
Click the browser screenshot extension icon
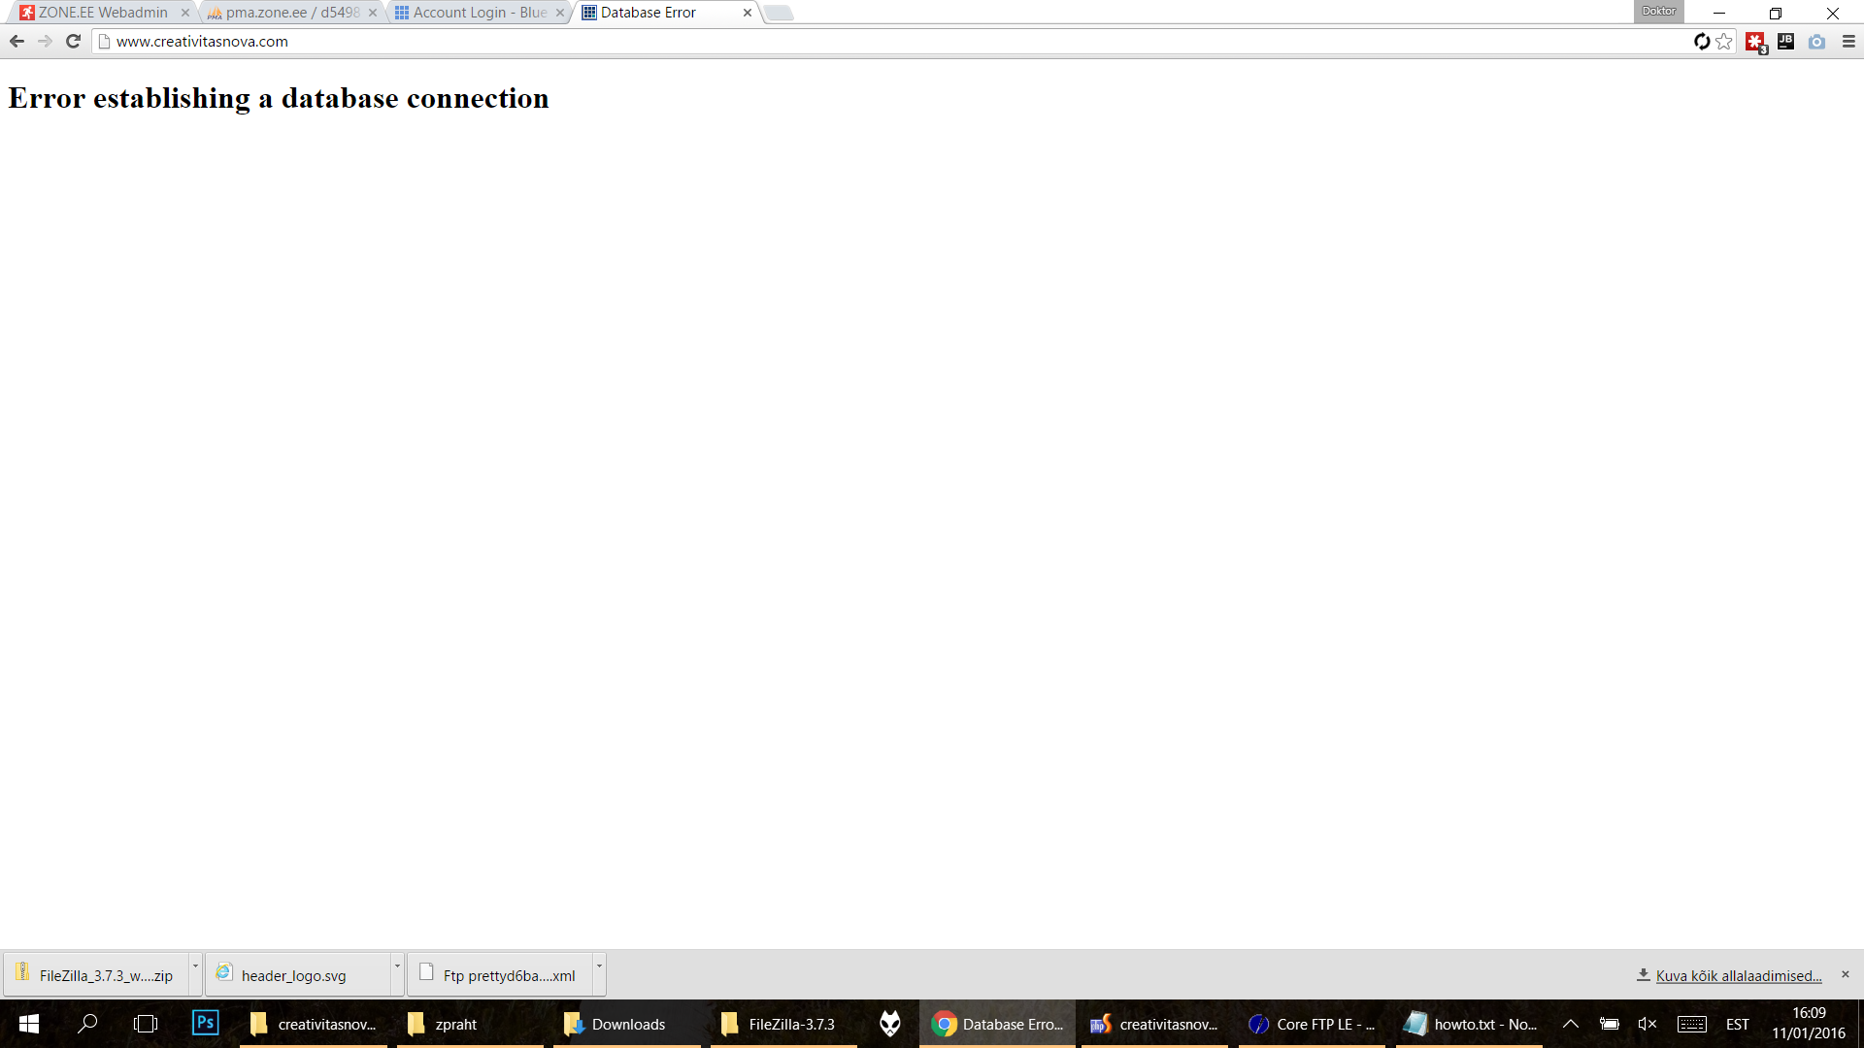(1816, 41)
